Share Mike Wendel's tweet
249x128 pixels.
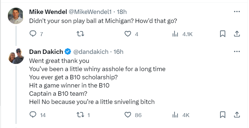pos(237,34)
